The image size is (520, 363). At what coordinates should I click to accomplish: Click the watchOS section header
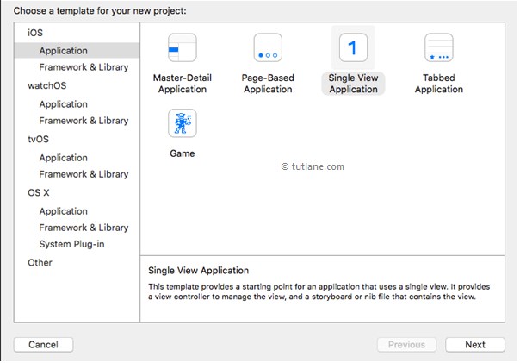click(x=46, y=86)
